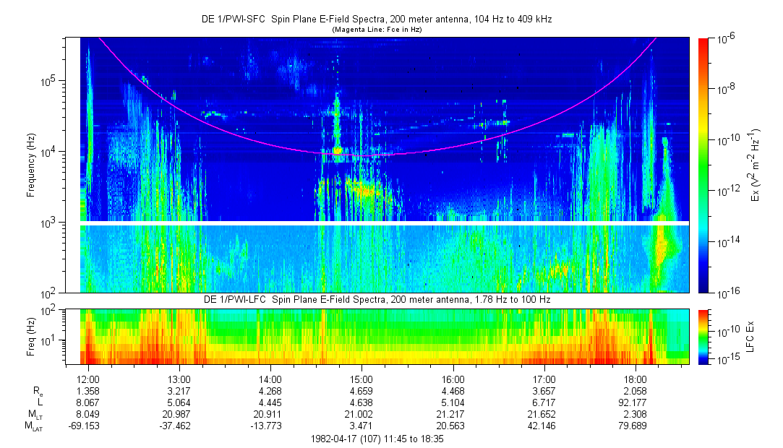The image size is (783, 448).
Task: Select the 18:00 time axis tick label
Action: click(635, 379)
